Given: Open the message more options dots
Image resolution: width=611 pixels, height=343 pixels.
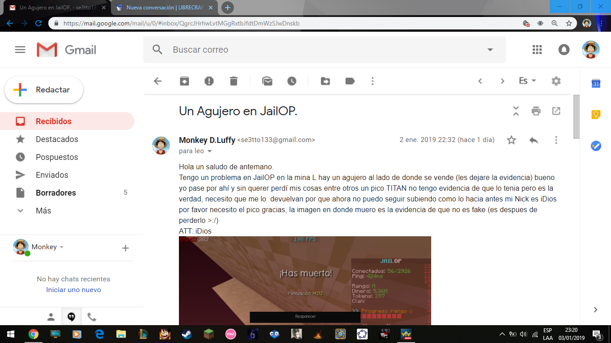Looking at the screenshot, I should [x=556, y=140].
